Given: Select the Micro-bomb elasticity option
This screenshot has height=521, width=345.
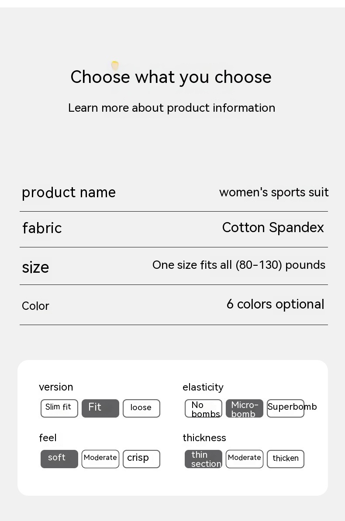Looking at the screenshot, I should [245, 409].
